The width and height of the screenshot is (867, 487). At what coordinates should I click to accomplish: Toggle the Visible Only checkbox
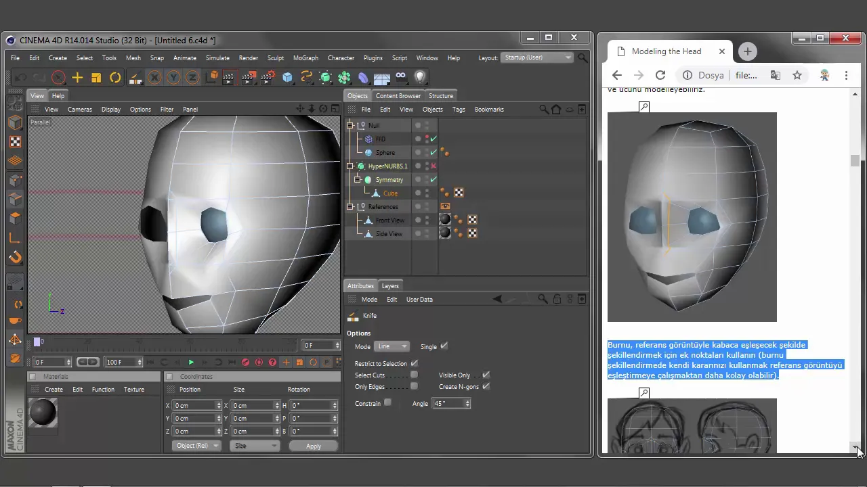(486, 374)
